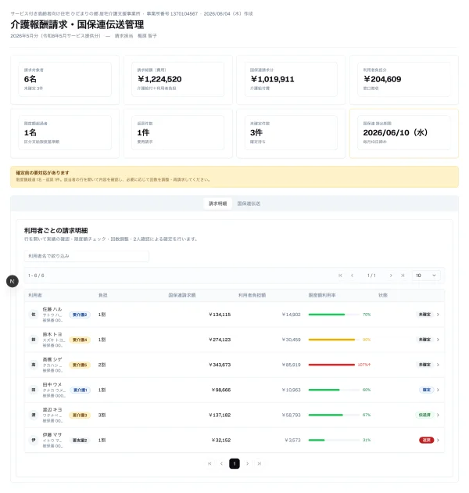Click the 3割 burden cell for 渡辺 キヨ
469x493 pixels.
pos(102,415)
